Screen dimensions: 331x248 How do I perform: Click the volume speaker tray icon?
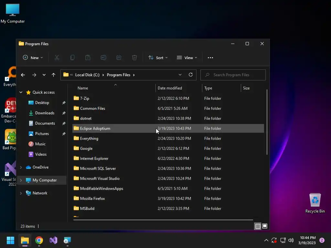[291, 240]
